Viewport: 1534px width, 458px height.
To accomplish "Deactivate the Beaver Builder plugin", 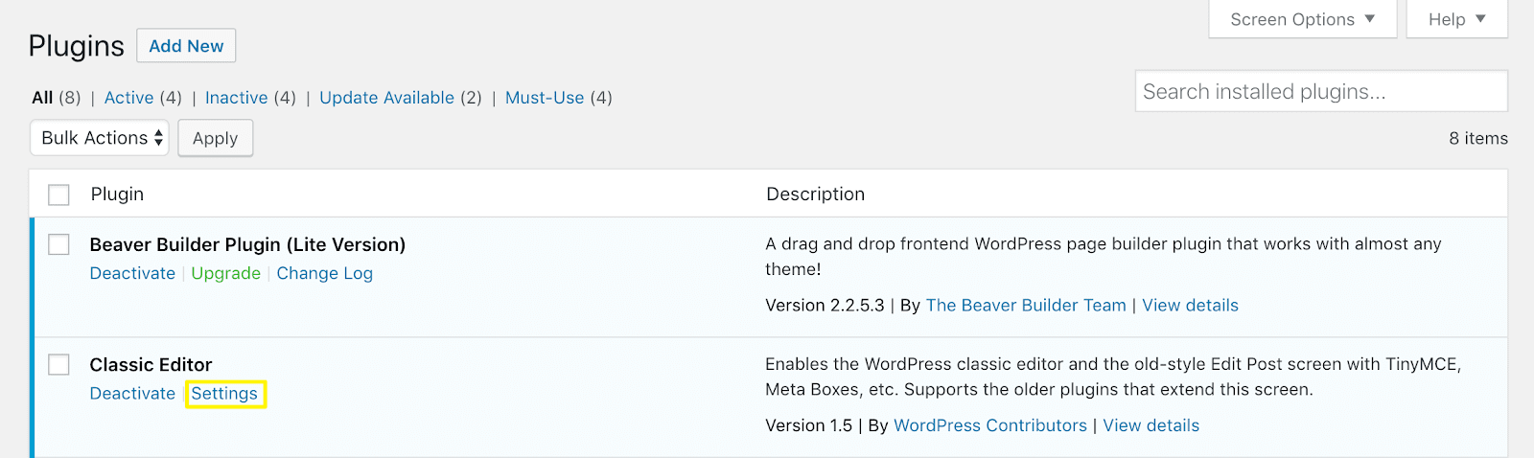I will click(132, 273).
